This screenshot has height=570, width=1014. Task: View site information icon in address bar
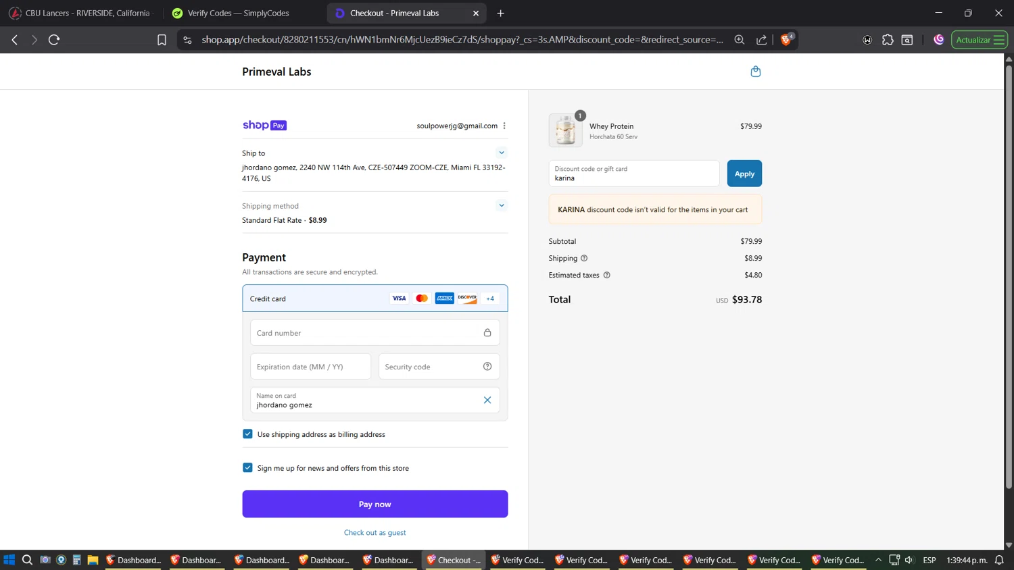click(187, 40)
